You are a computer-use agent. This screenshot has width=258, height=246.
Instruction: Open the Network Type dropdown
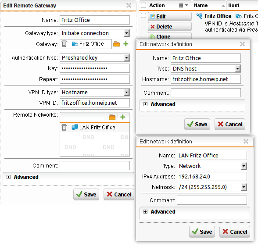click(244, 166)
